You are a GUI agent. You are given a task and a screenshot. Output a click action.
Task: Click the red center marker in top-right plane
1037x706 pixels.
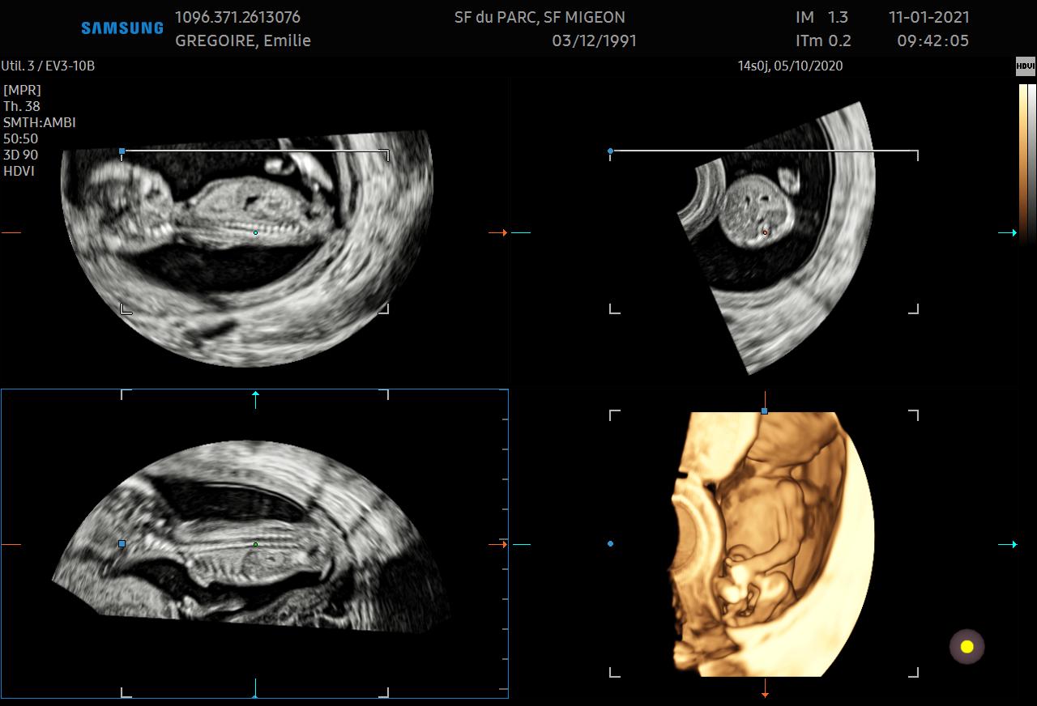point(765,233)
